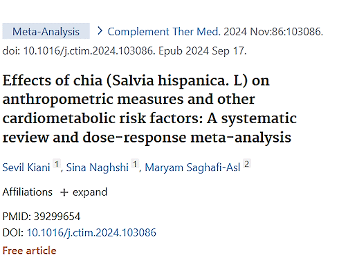This screenshot has width=339, height=274.
Task: Click affiliation superscript 2 after Maryam Saghafi-Asl
Action: (x=247, y=164)
